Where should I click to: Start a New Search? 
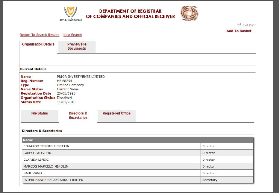(72, 35)
